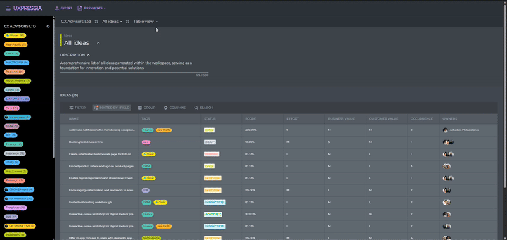Viewport: 507px width, 240px height.
Task: Click the Owners column header
Action: point(450,119)
